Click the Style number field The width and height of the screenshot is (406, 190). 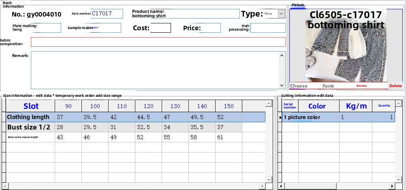coord(107,14)
